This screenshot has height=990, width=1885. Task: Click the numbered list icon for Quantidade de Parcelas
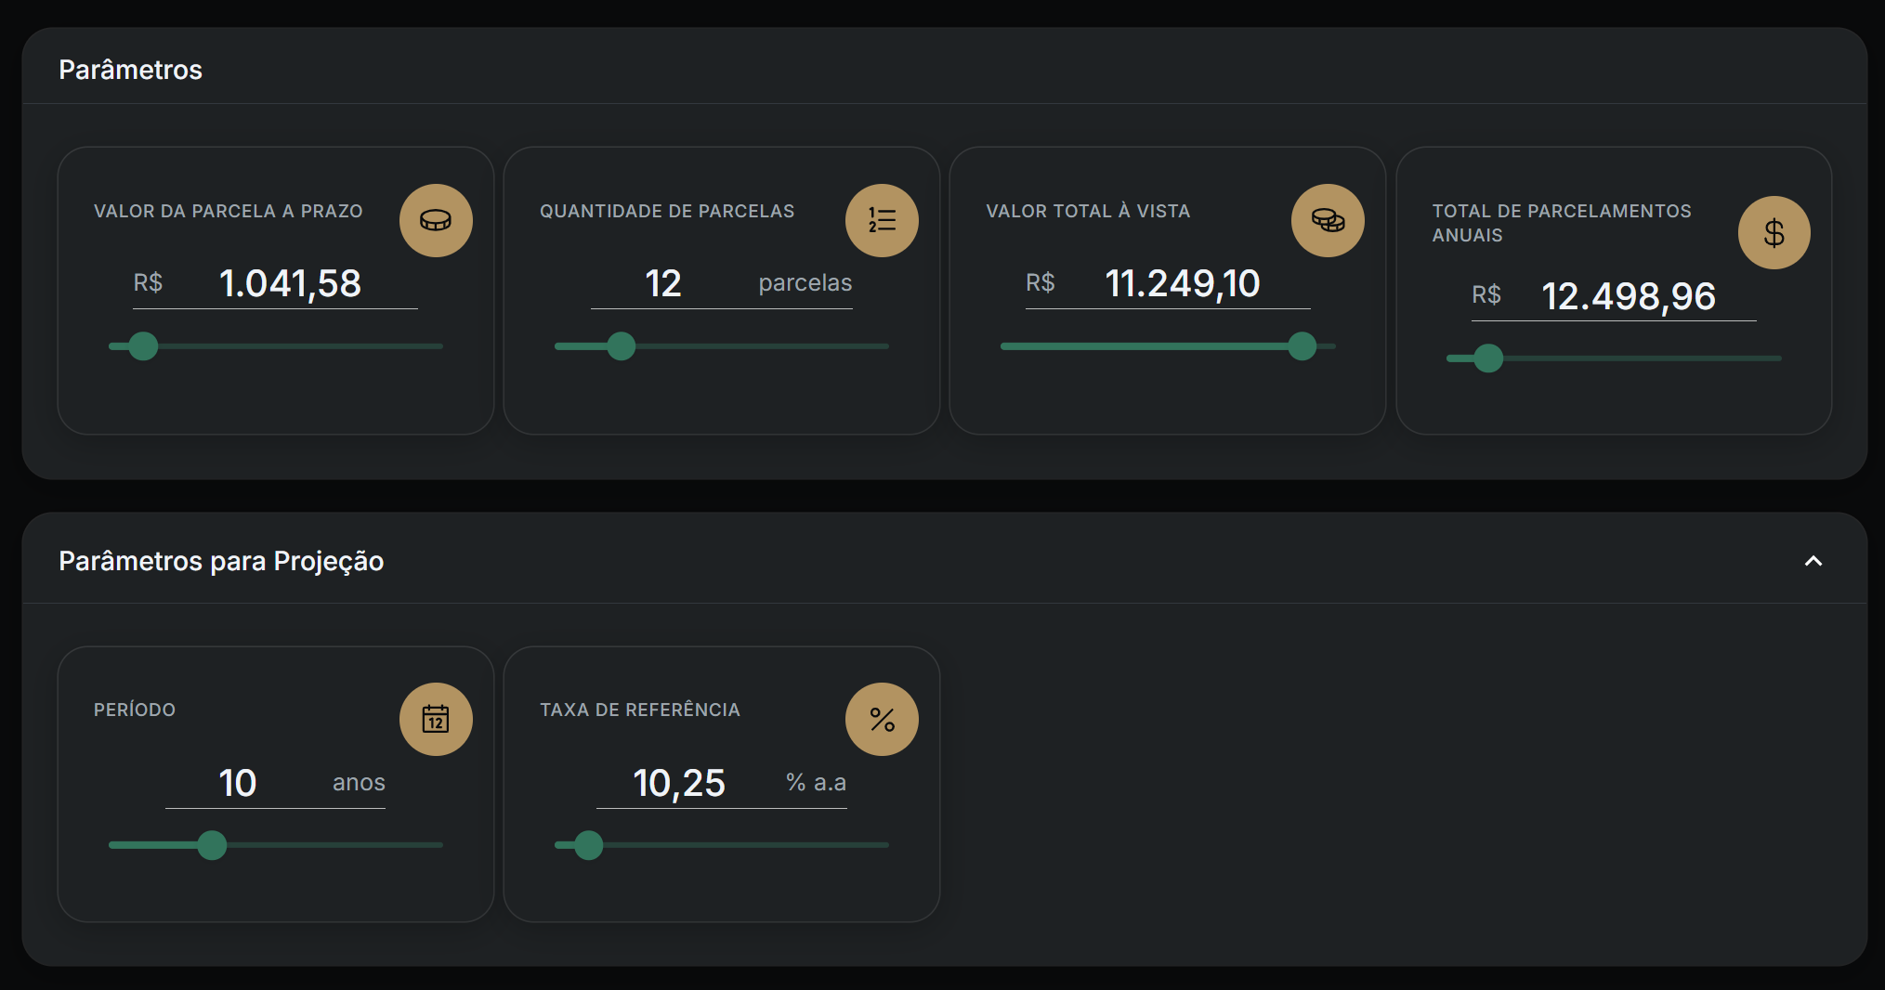882,220
